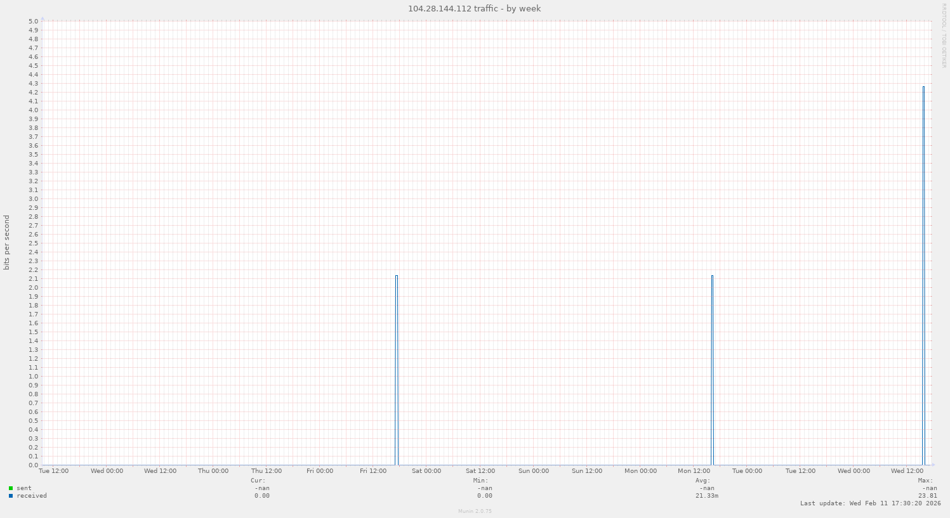Click the 'sent' legend text label

24,488
